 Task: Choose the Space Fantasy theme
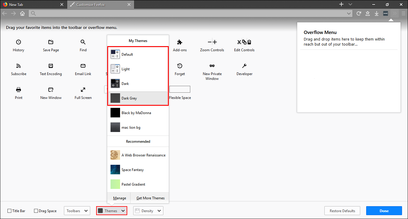[x=138, y=170]
